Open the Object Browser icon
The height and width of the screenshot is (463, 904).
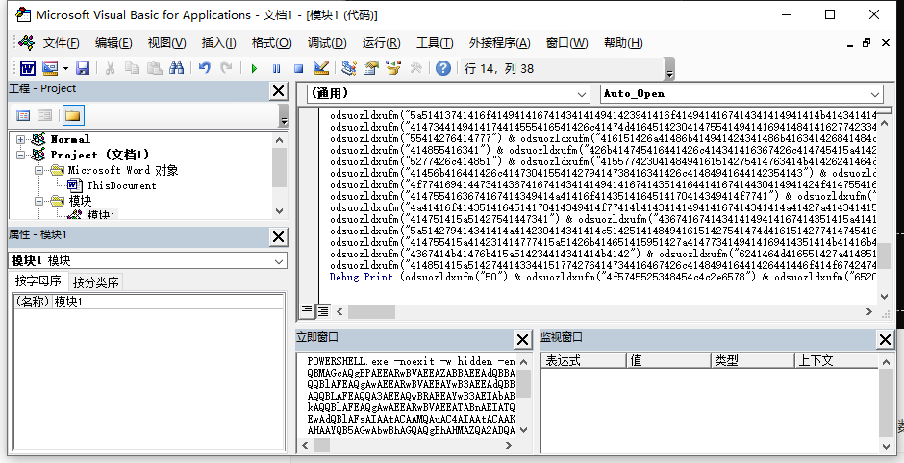(x=393, y=68)
